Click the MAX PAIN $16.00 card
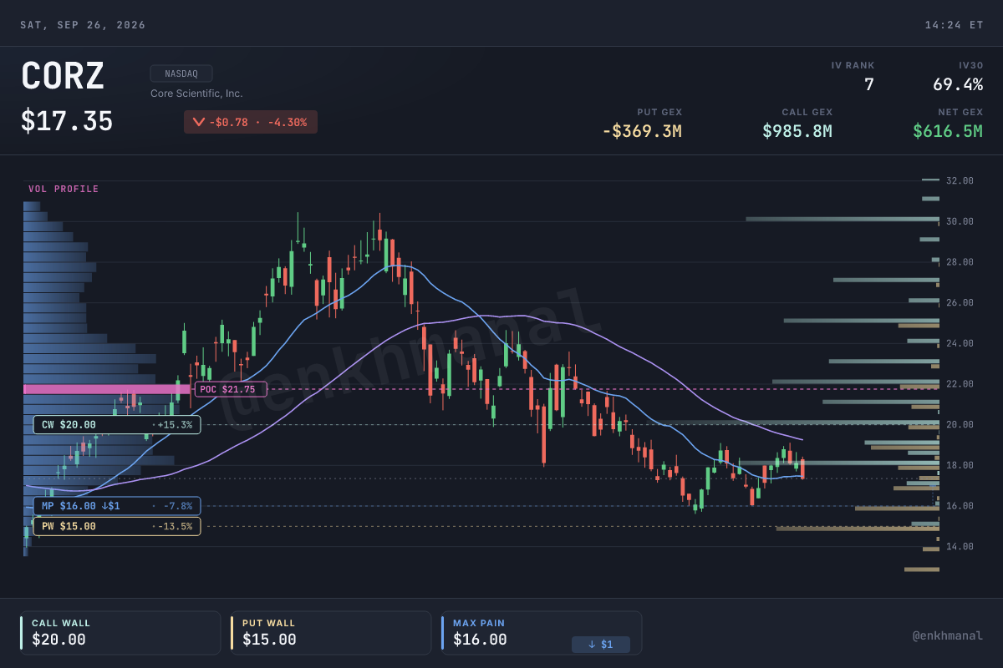This screenshot has width=1003, height=668. (x=542, y=633)
